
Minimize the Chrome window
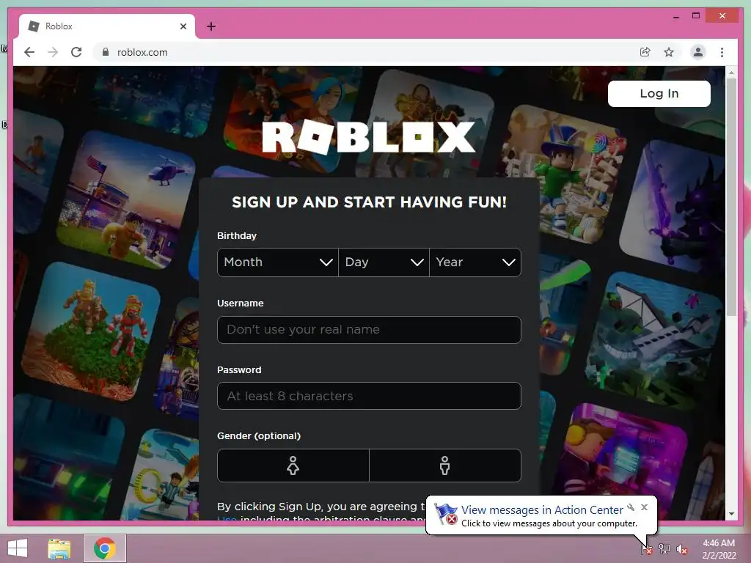(x=675, y=16)
